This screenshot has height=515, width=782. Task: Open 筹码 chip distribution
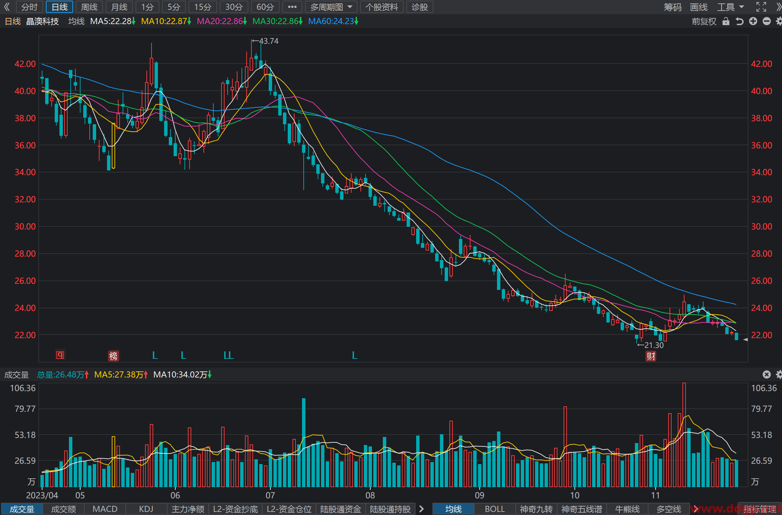(673, 7)
